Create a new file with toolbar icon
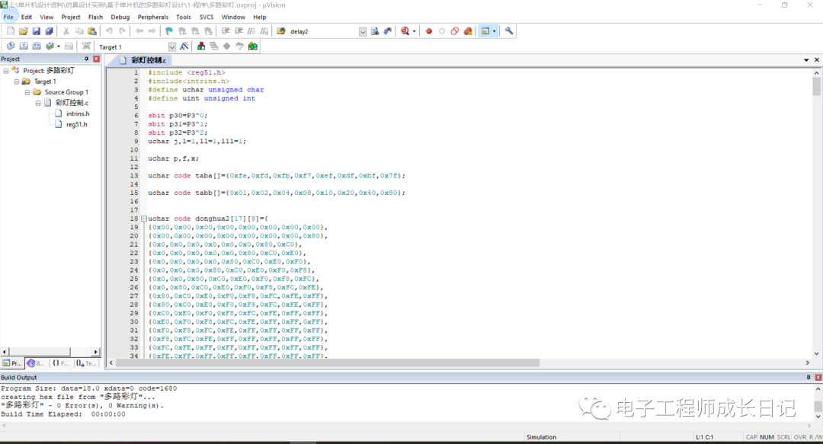823x444 pixels. click(x=11, y=31)
